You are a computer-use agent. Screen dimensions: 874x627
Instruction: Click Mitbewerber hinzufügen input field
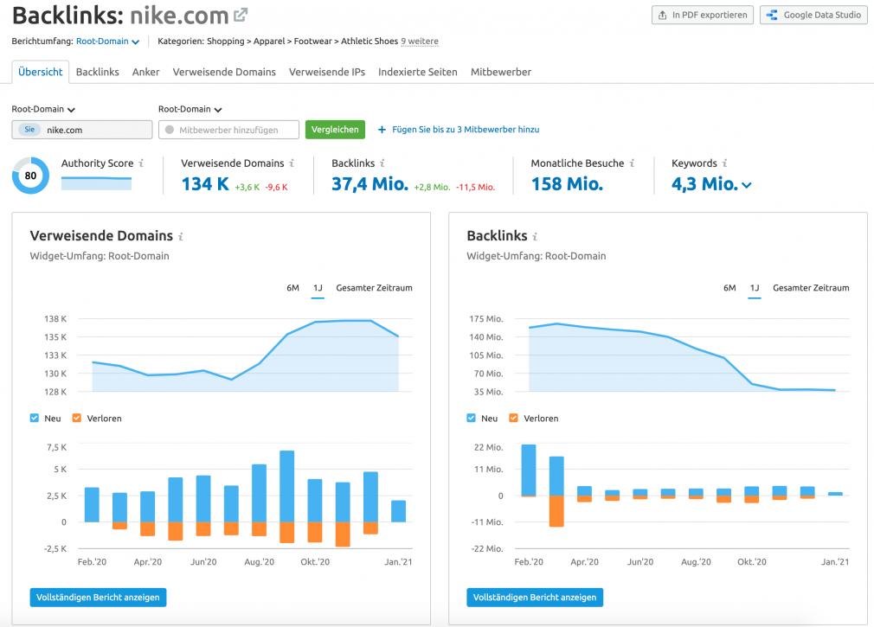228,130
